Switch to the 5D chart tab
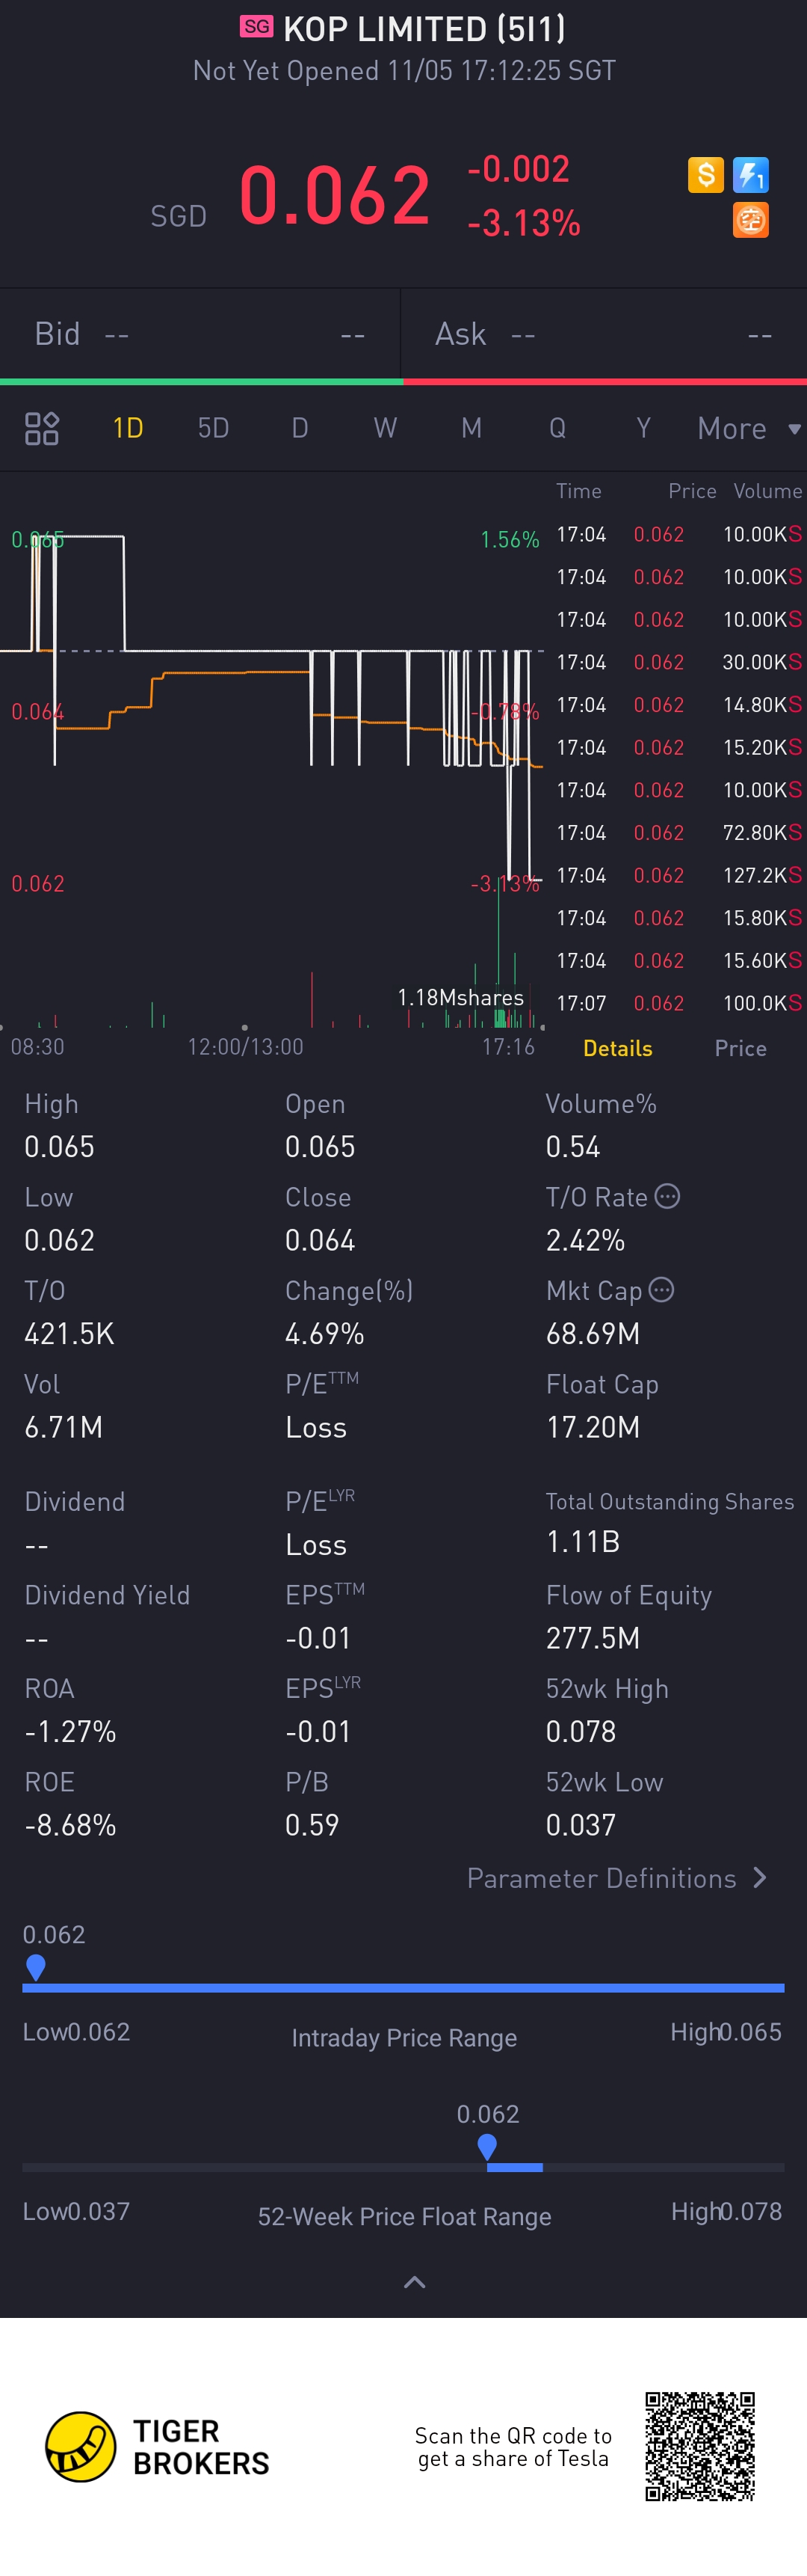Image resolution: width=807 pixels, height=2576 pixels. (x=213, y=429)
